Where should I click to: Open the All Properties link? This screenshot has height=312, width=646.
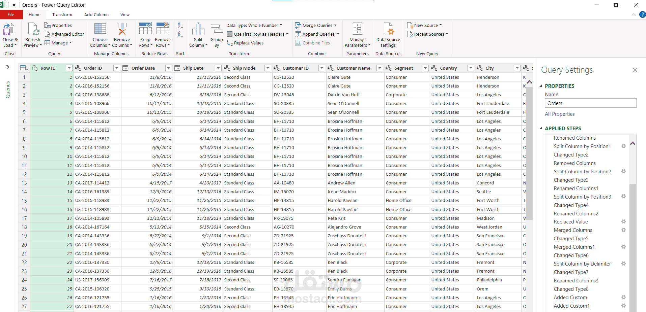coord(560,114)
